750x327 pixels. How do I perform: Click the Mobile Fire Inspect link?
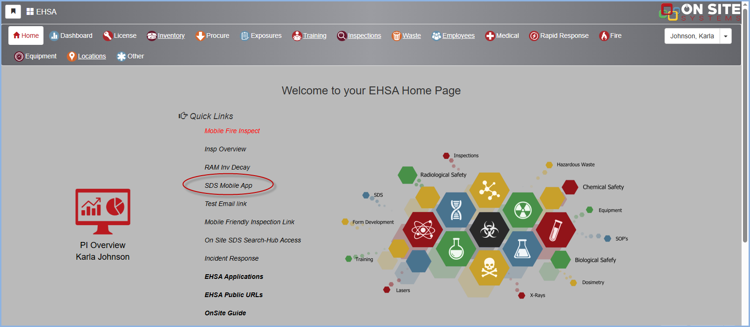click(x=232, y=131)
